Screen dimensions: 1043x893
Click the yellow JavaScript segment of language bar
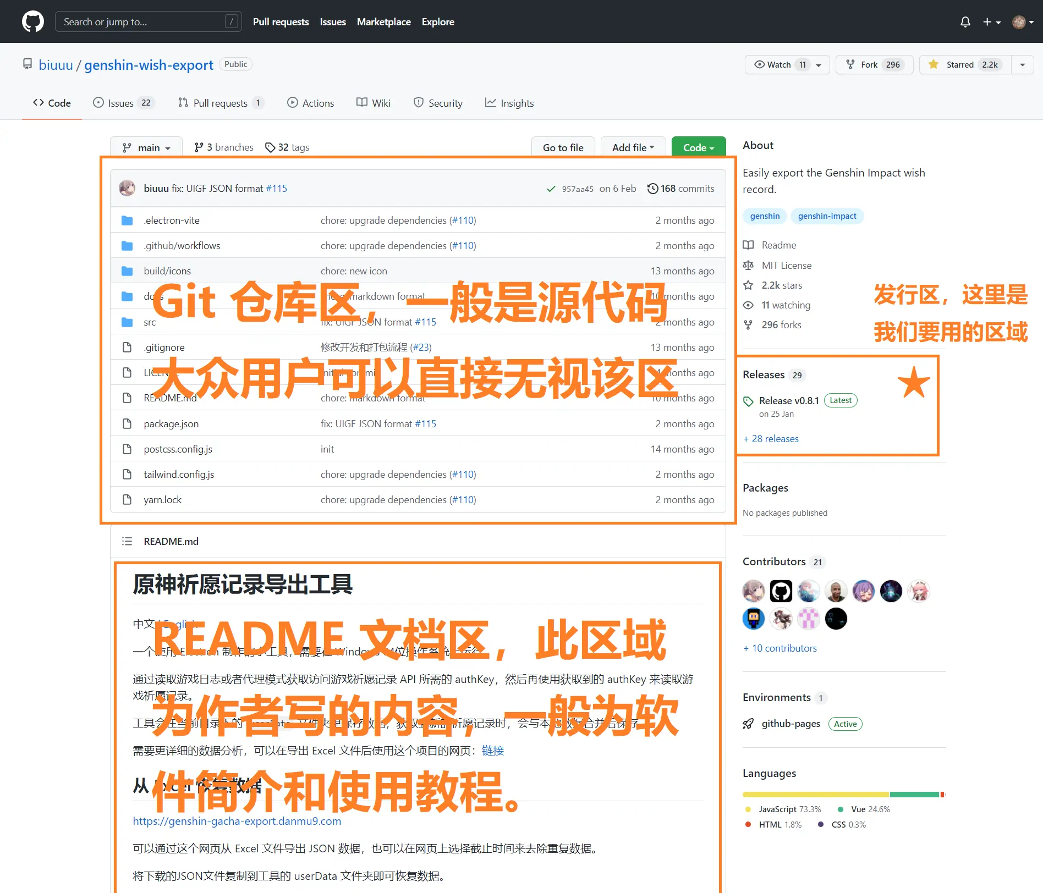coord(816,795)
